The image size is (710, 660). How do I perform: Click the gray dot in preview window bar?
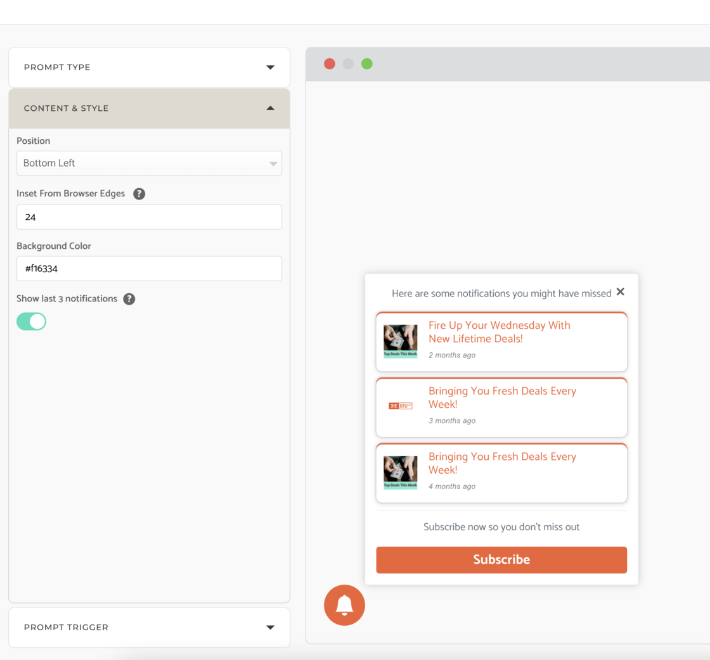(348, 64)
